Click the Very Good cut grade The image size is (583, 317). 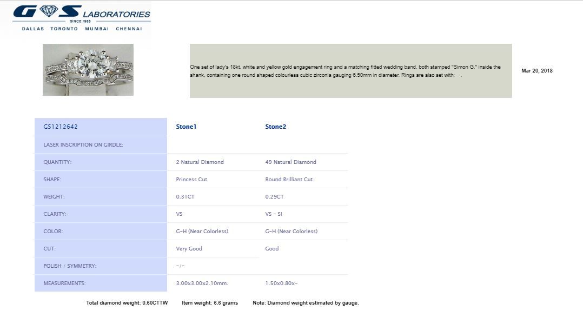(x=189, y=249)
